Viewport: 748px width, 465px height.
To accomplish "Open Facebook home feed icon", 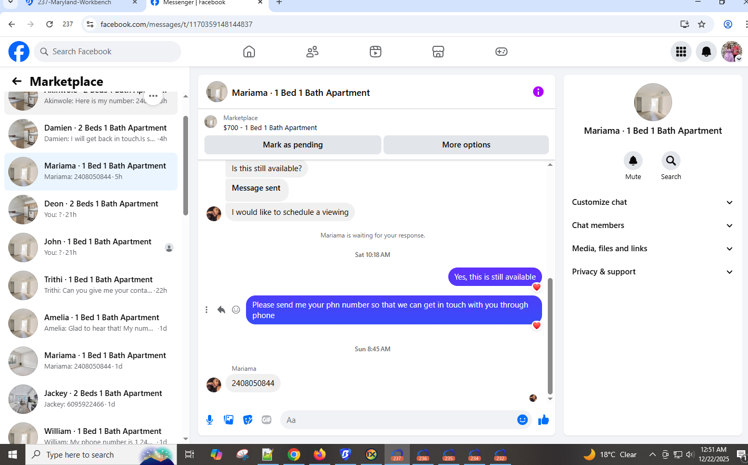I will (249, 52).
